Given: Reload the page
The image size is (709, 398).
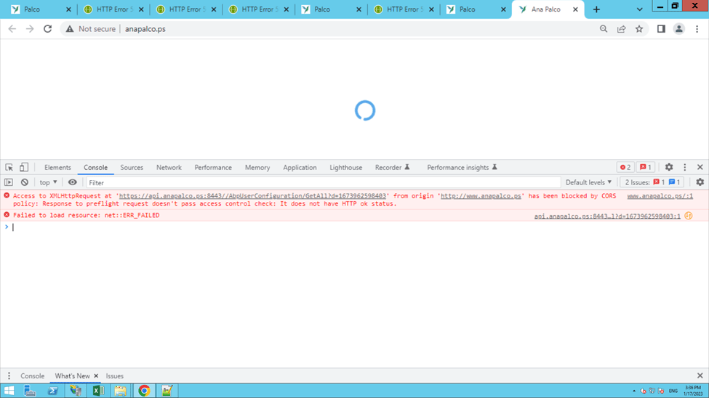Looking at the screenshot, I should point(47,29).
